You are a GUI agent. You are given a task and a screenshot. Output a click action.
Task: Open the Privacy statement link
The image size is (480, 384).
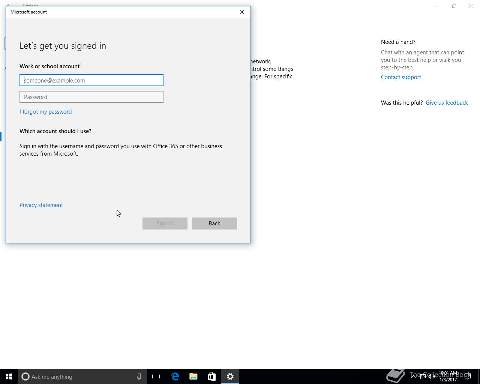[x=41, y=205]
